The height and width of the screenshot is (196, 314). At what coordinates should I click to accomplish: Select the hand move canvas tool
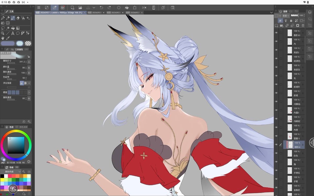point(3,38)
